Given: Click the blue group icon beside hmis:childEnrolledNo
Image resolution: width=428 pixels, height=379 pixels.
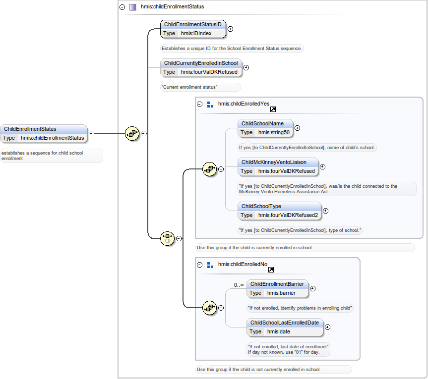Looking at the screenshot, I should (x=210, y=265).
